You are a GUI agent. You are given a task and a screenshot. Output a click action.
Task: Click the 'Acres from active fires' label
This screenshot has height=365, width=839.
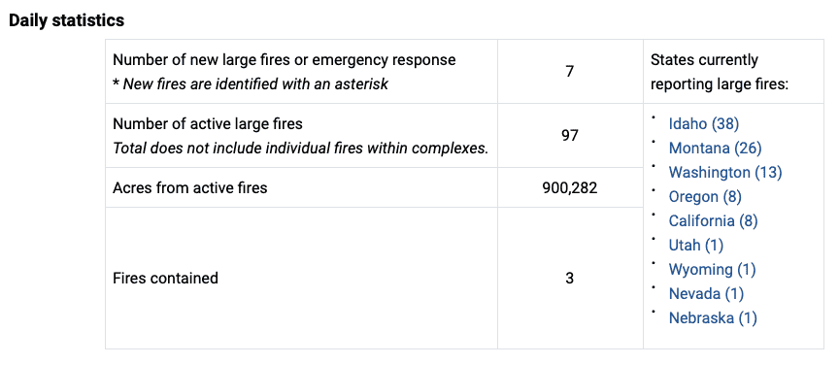point(190,188)
